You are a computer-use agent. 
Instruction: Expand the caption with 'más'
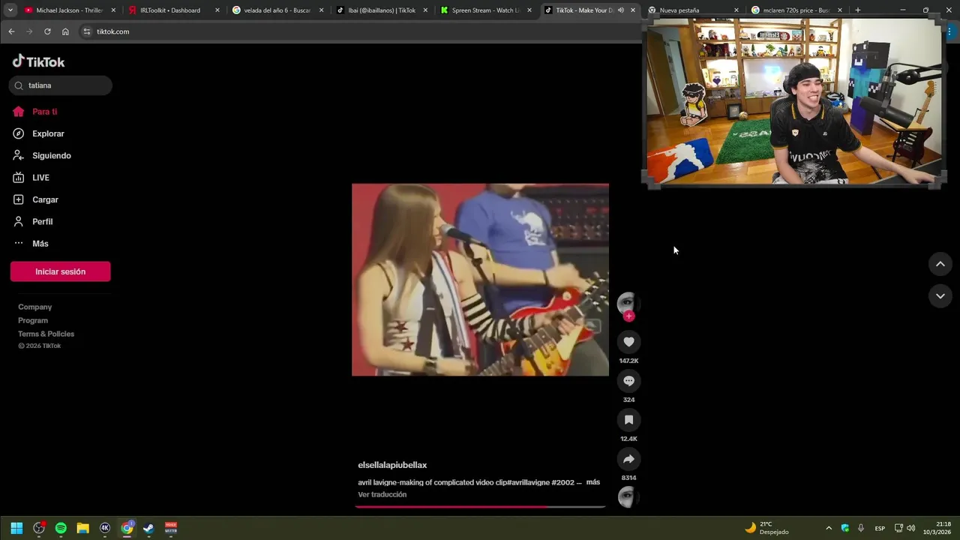592,482
